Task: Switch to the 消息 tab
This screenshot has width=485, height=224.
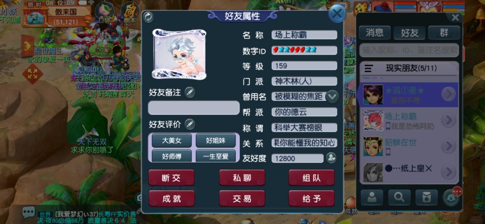Action: (375, 33)
